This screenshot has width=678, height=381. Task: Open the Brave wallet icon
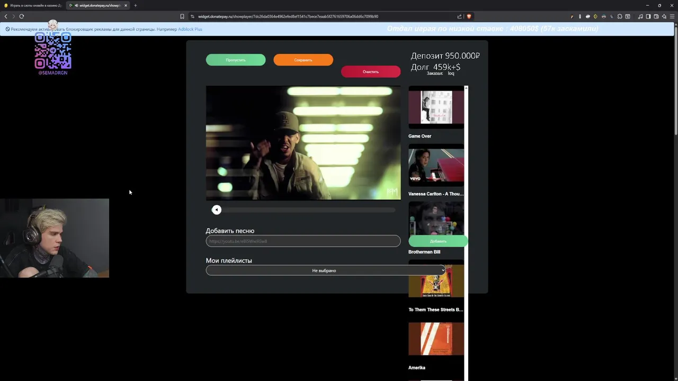[656, 16]
